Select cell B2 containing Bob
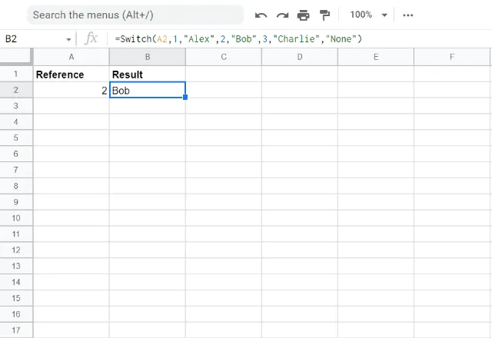 pyautogui.click(x=147, y=91)
